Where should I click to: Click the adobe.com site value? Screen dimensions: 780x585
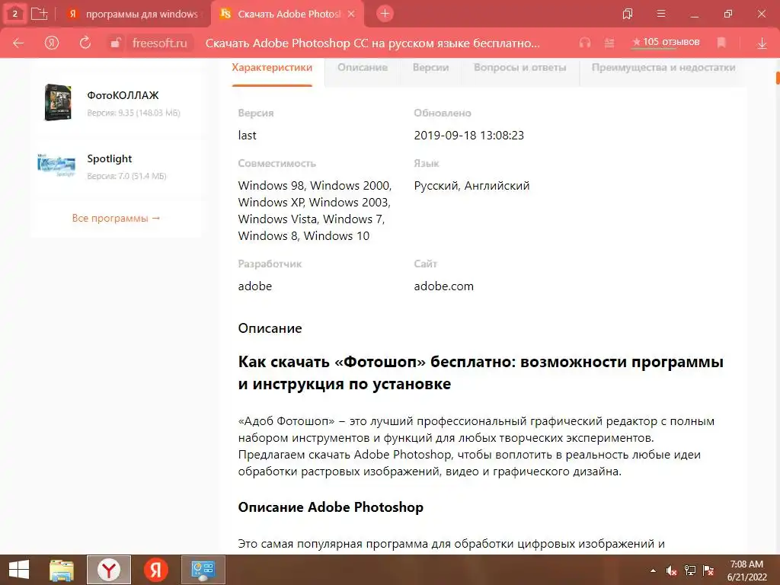click(x=444, y=286)
